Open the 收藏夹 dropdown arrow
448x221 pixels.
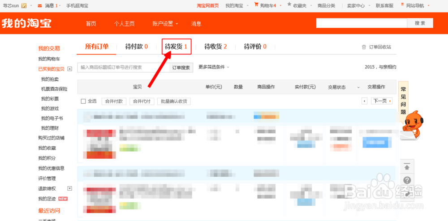[x=311, y=6]
